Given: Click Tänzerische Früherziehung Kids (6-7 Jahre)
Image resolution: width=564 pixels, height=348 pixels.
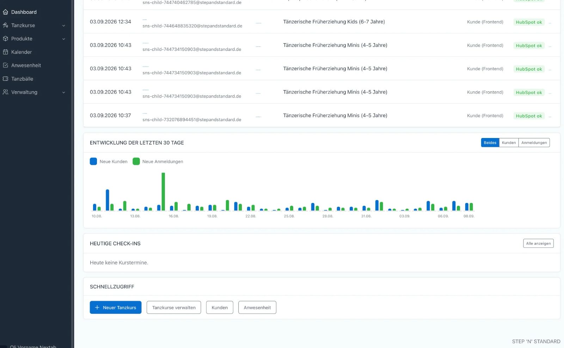Looking at the screenshot, I should [334, 22].
